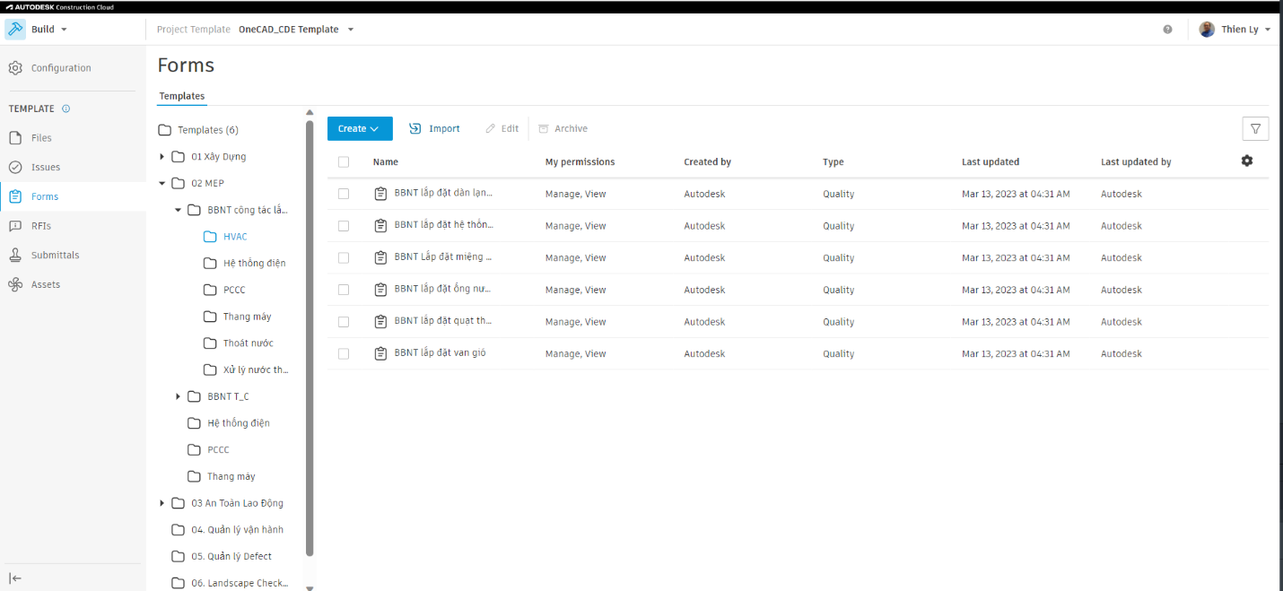This screenshot has height=591, width=1283.
Task: Select checkbox for BBNT lắp đặt quạt row
Action: coord(344,322)
